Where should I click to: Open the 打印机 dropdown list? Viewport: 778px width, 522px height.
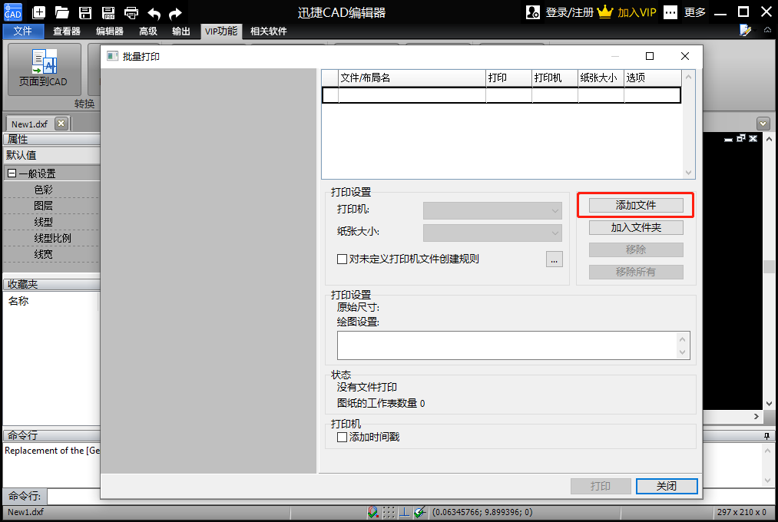(x=492, y=210)
